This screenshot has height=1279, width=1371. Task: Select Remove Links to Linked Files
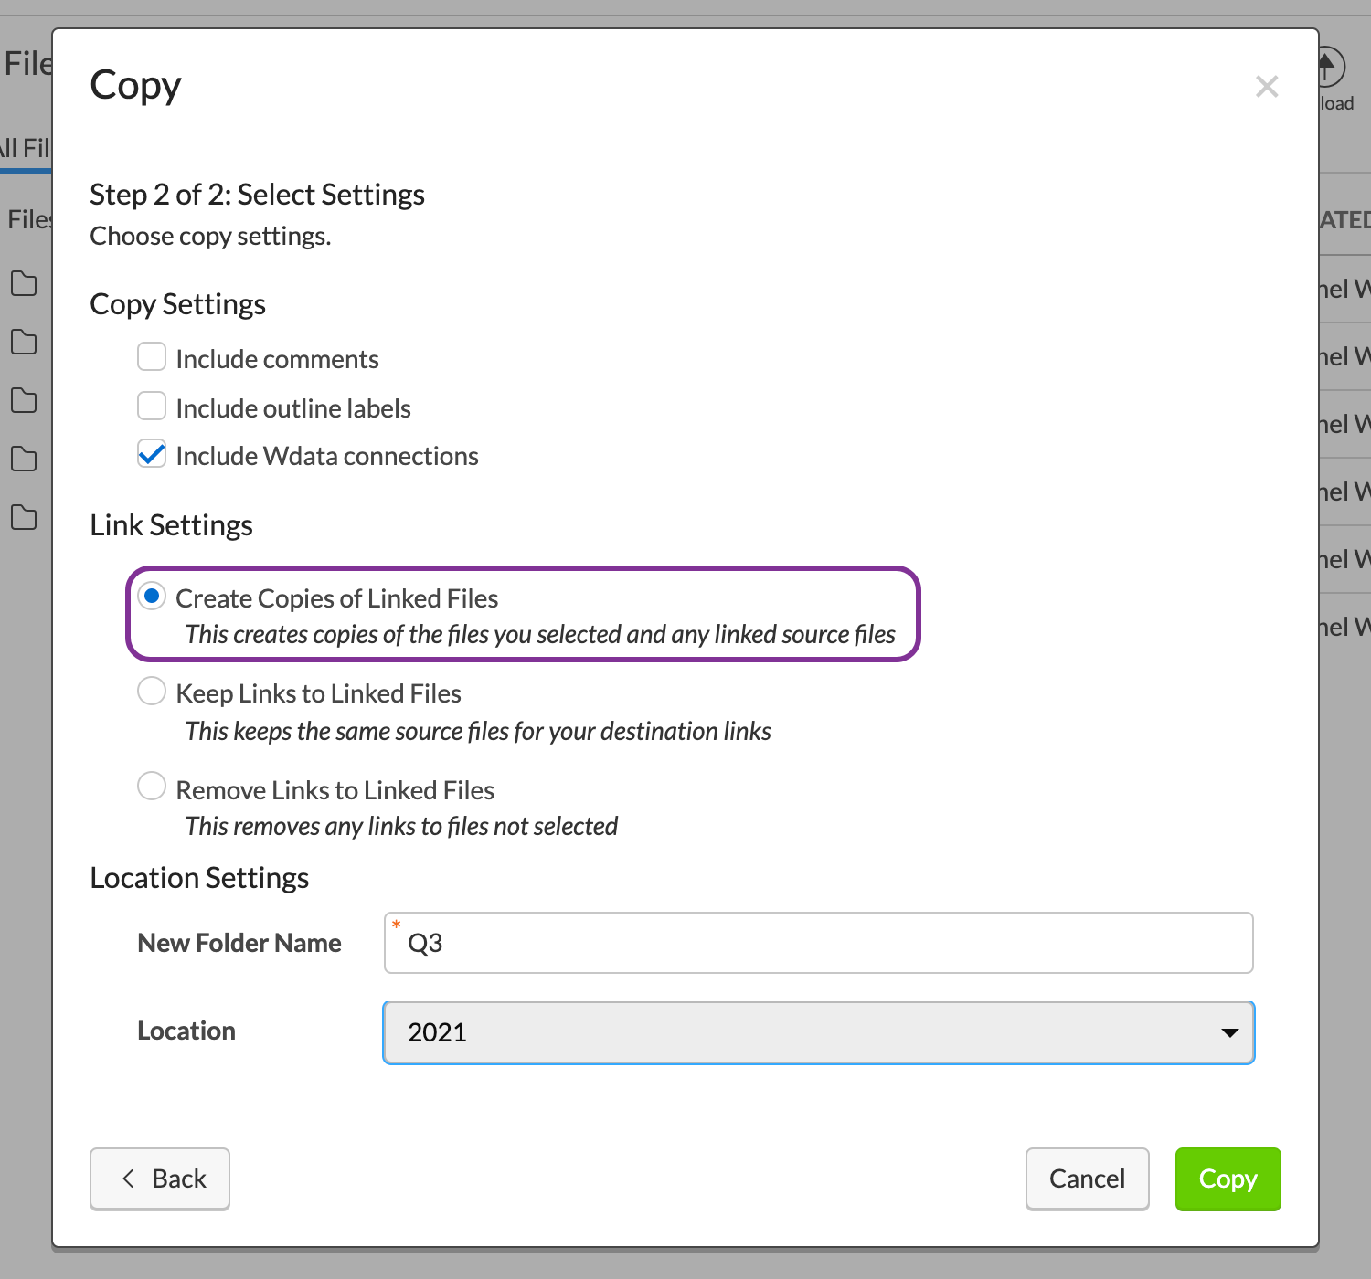click(x=151, y=786)
